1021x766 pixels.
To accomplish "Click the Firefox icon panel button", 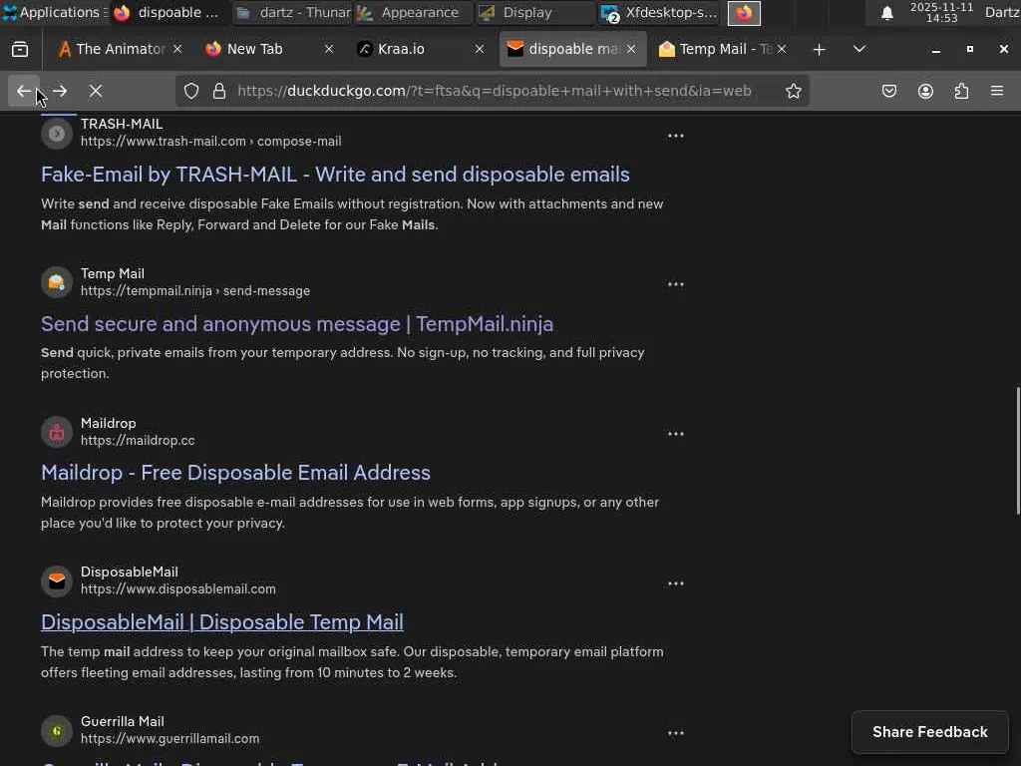I will click(x=744, y=13).
